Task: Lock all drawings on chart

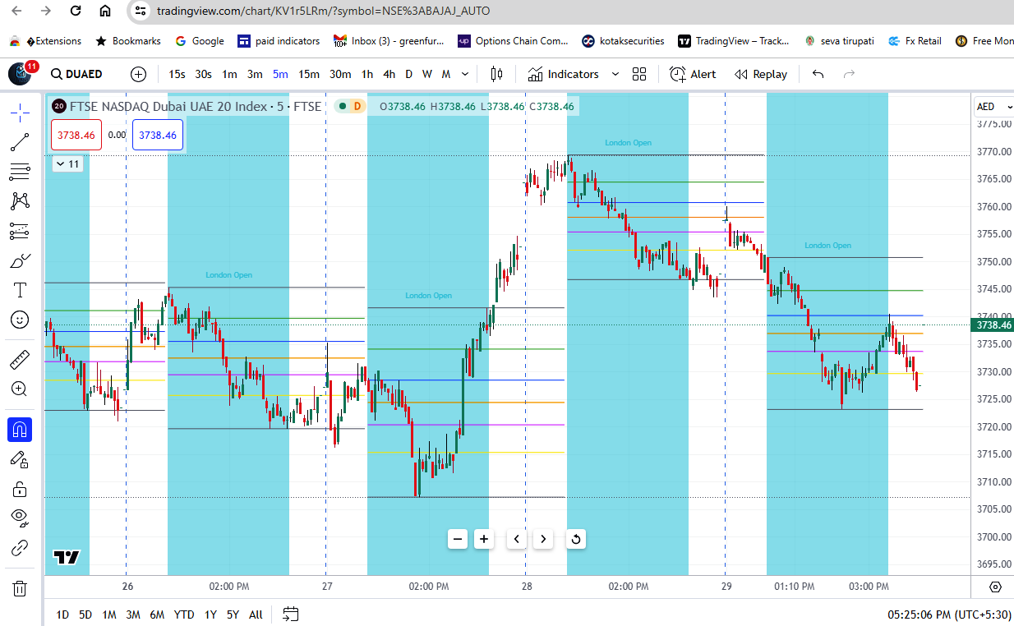Action: click(x=20, y=490)
